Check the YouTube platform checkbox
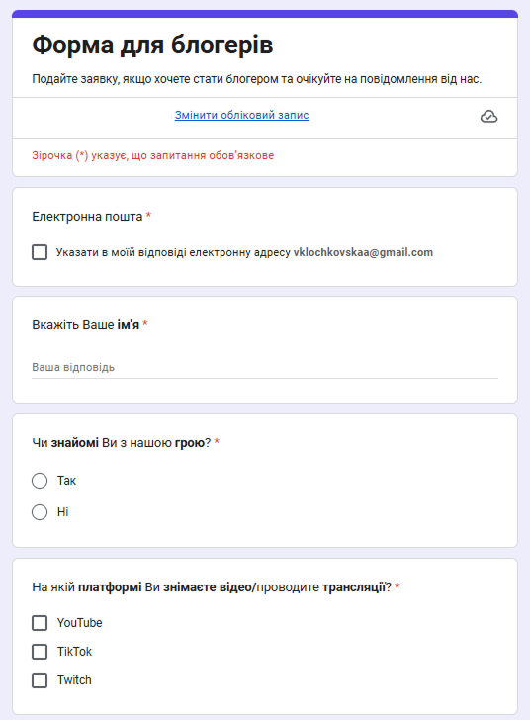Screen dimensions: 530x720 click(40, 623)
